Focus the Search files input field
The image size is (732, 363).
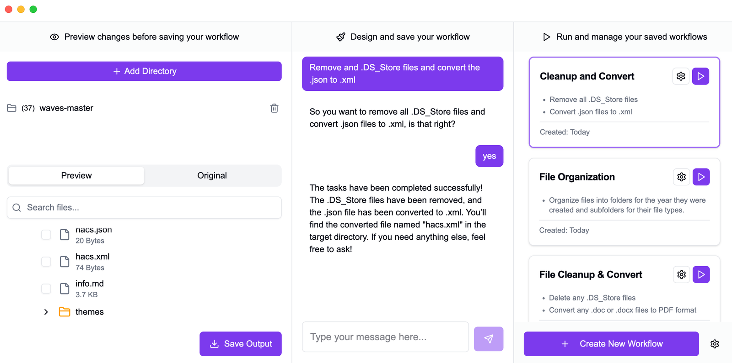pyautogui.click(x=144, y=208)
